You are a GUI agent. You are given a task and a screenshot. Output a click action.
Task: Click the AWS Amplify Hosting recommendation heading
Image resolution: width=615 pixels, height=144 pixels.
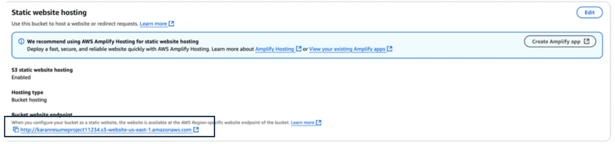pyautogui.click(x=113, y=41)
